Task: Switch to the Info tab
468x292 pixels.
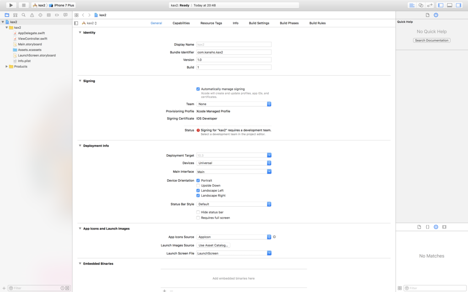Action: (x=235, y=23)
